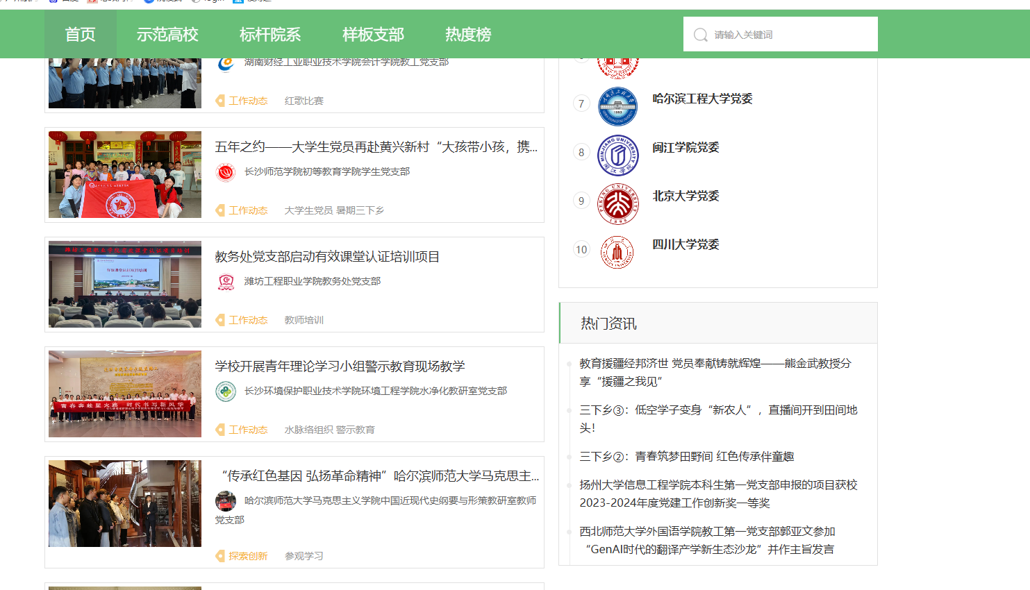
Task: Click 哈尔滨师范大学 branch avatar icon
Action: 226,501
